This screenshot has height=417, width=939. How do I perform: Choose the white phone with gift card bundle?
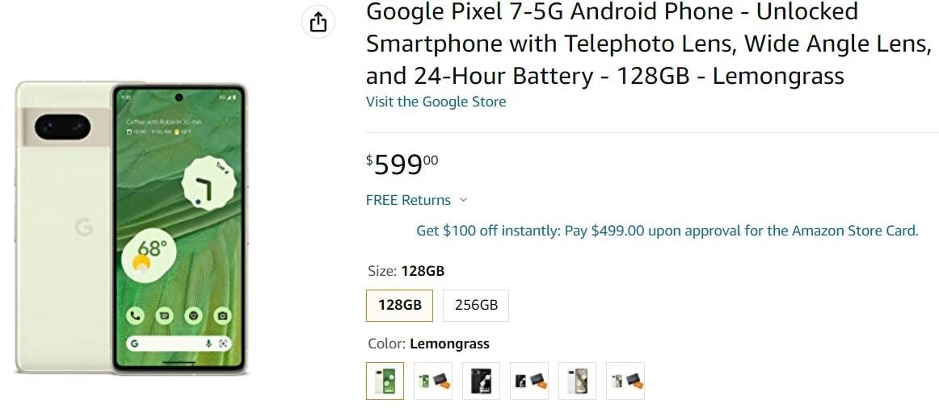[625, 381]
